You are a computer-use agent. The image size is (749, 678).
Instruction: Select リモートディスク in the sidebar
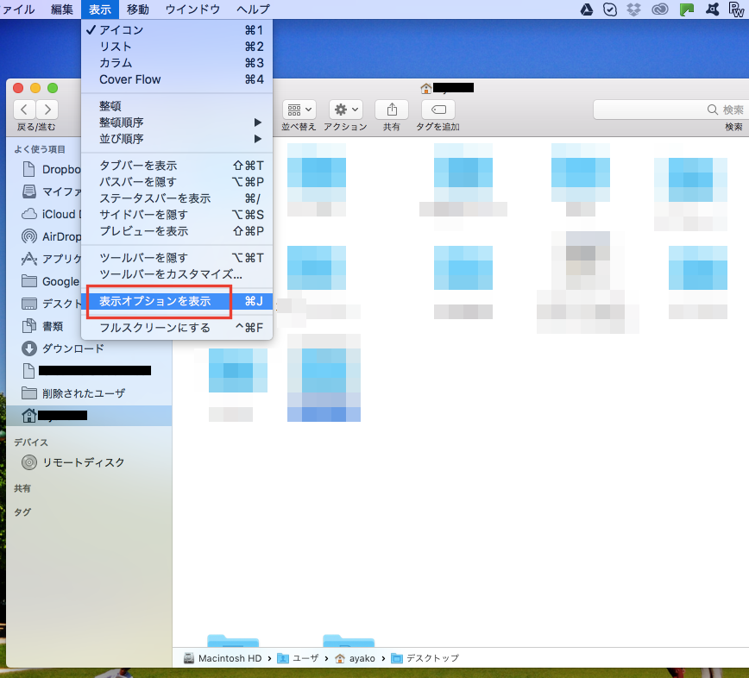84,462
